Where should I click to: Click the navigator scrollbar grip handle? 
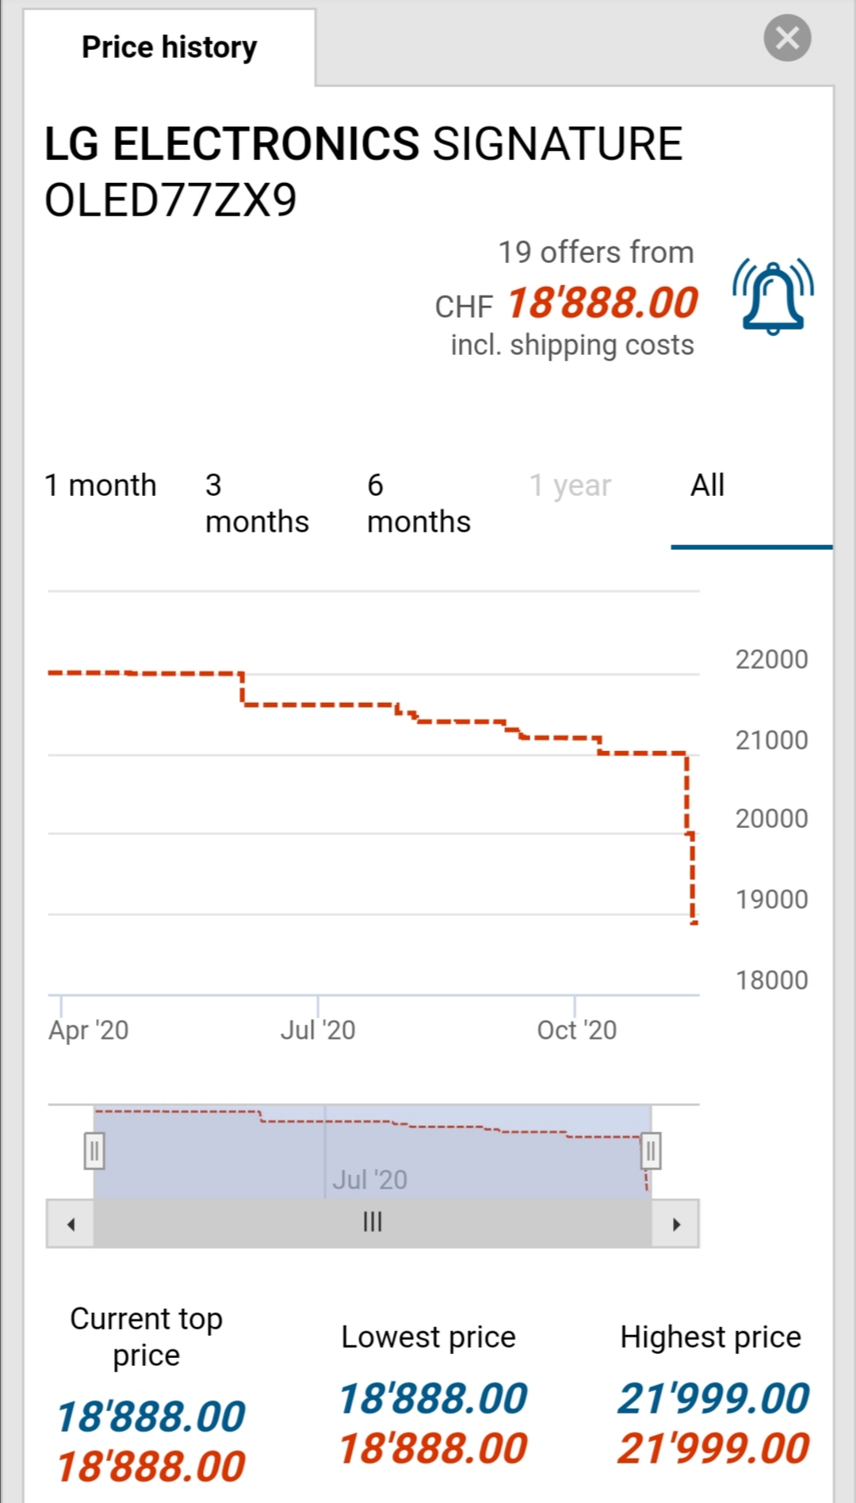(x=373, y=1223)
